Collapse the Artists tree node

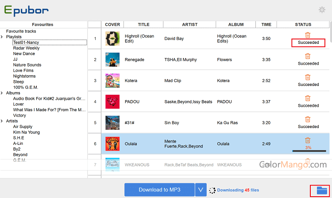pyautogui.click(x=2, y=121)
